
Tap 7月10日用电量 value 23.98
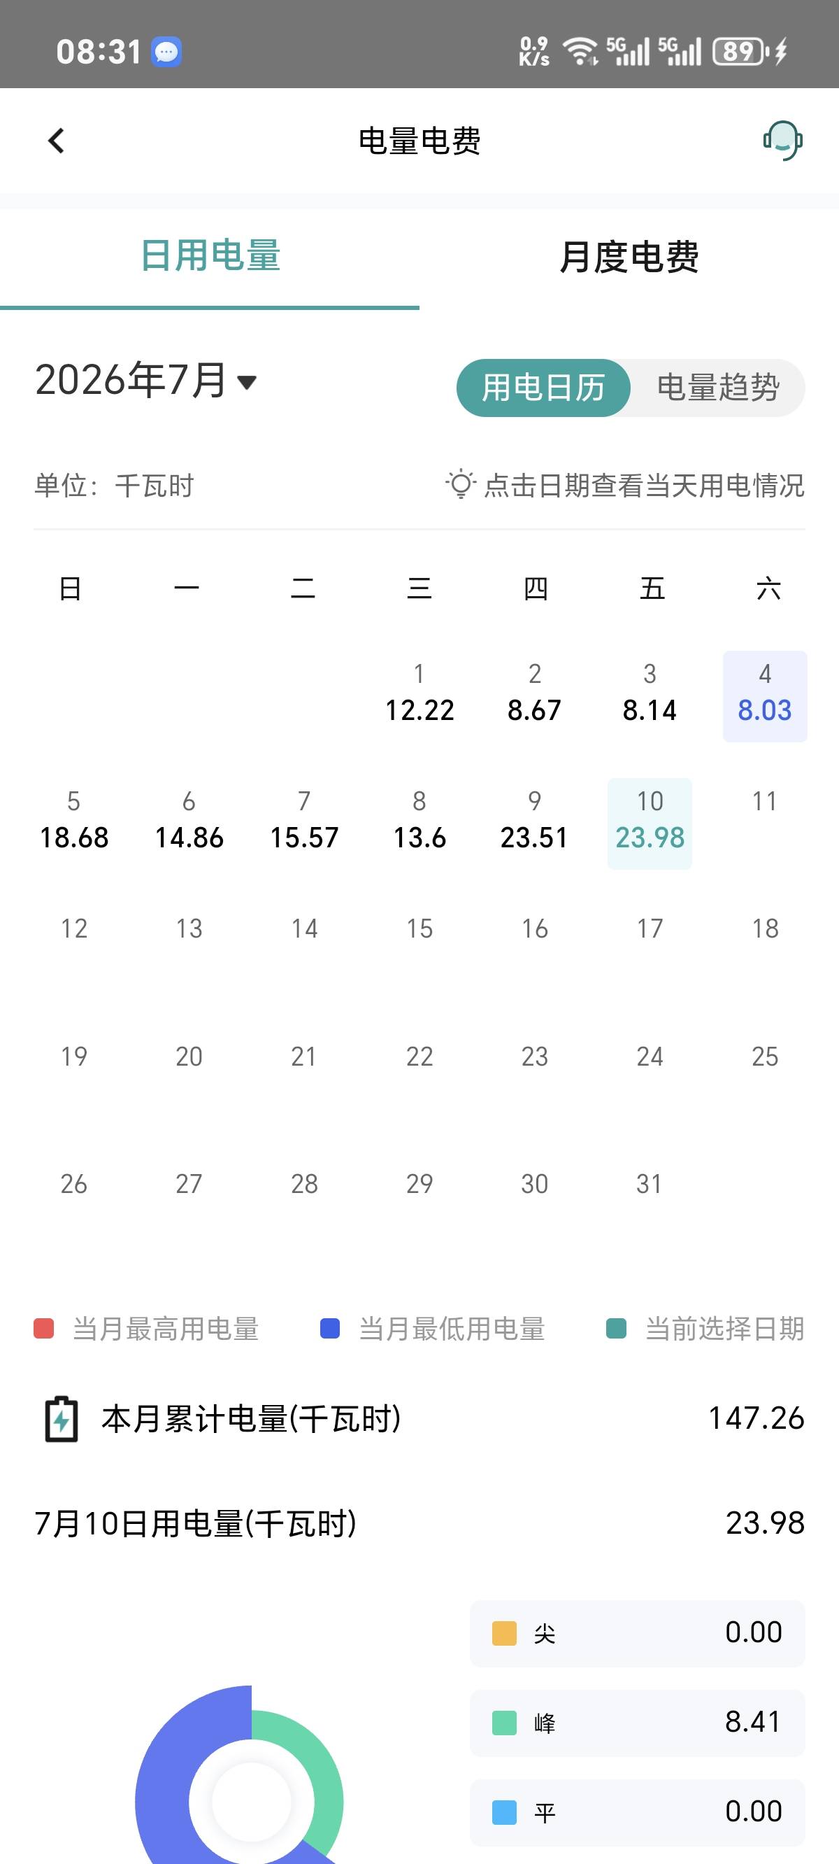765,1523
